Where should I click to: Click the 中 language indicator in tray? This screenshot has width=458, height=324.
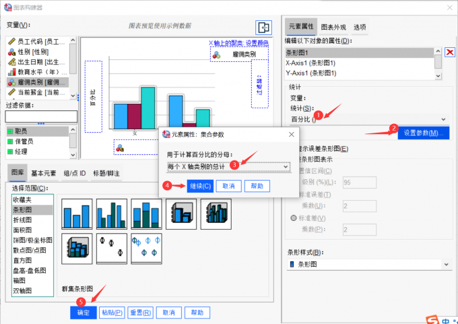pos(445,321)
